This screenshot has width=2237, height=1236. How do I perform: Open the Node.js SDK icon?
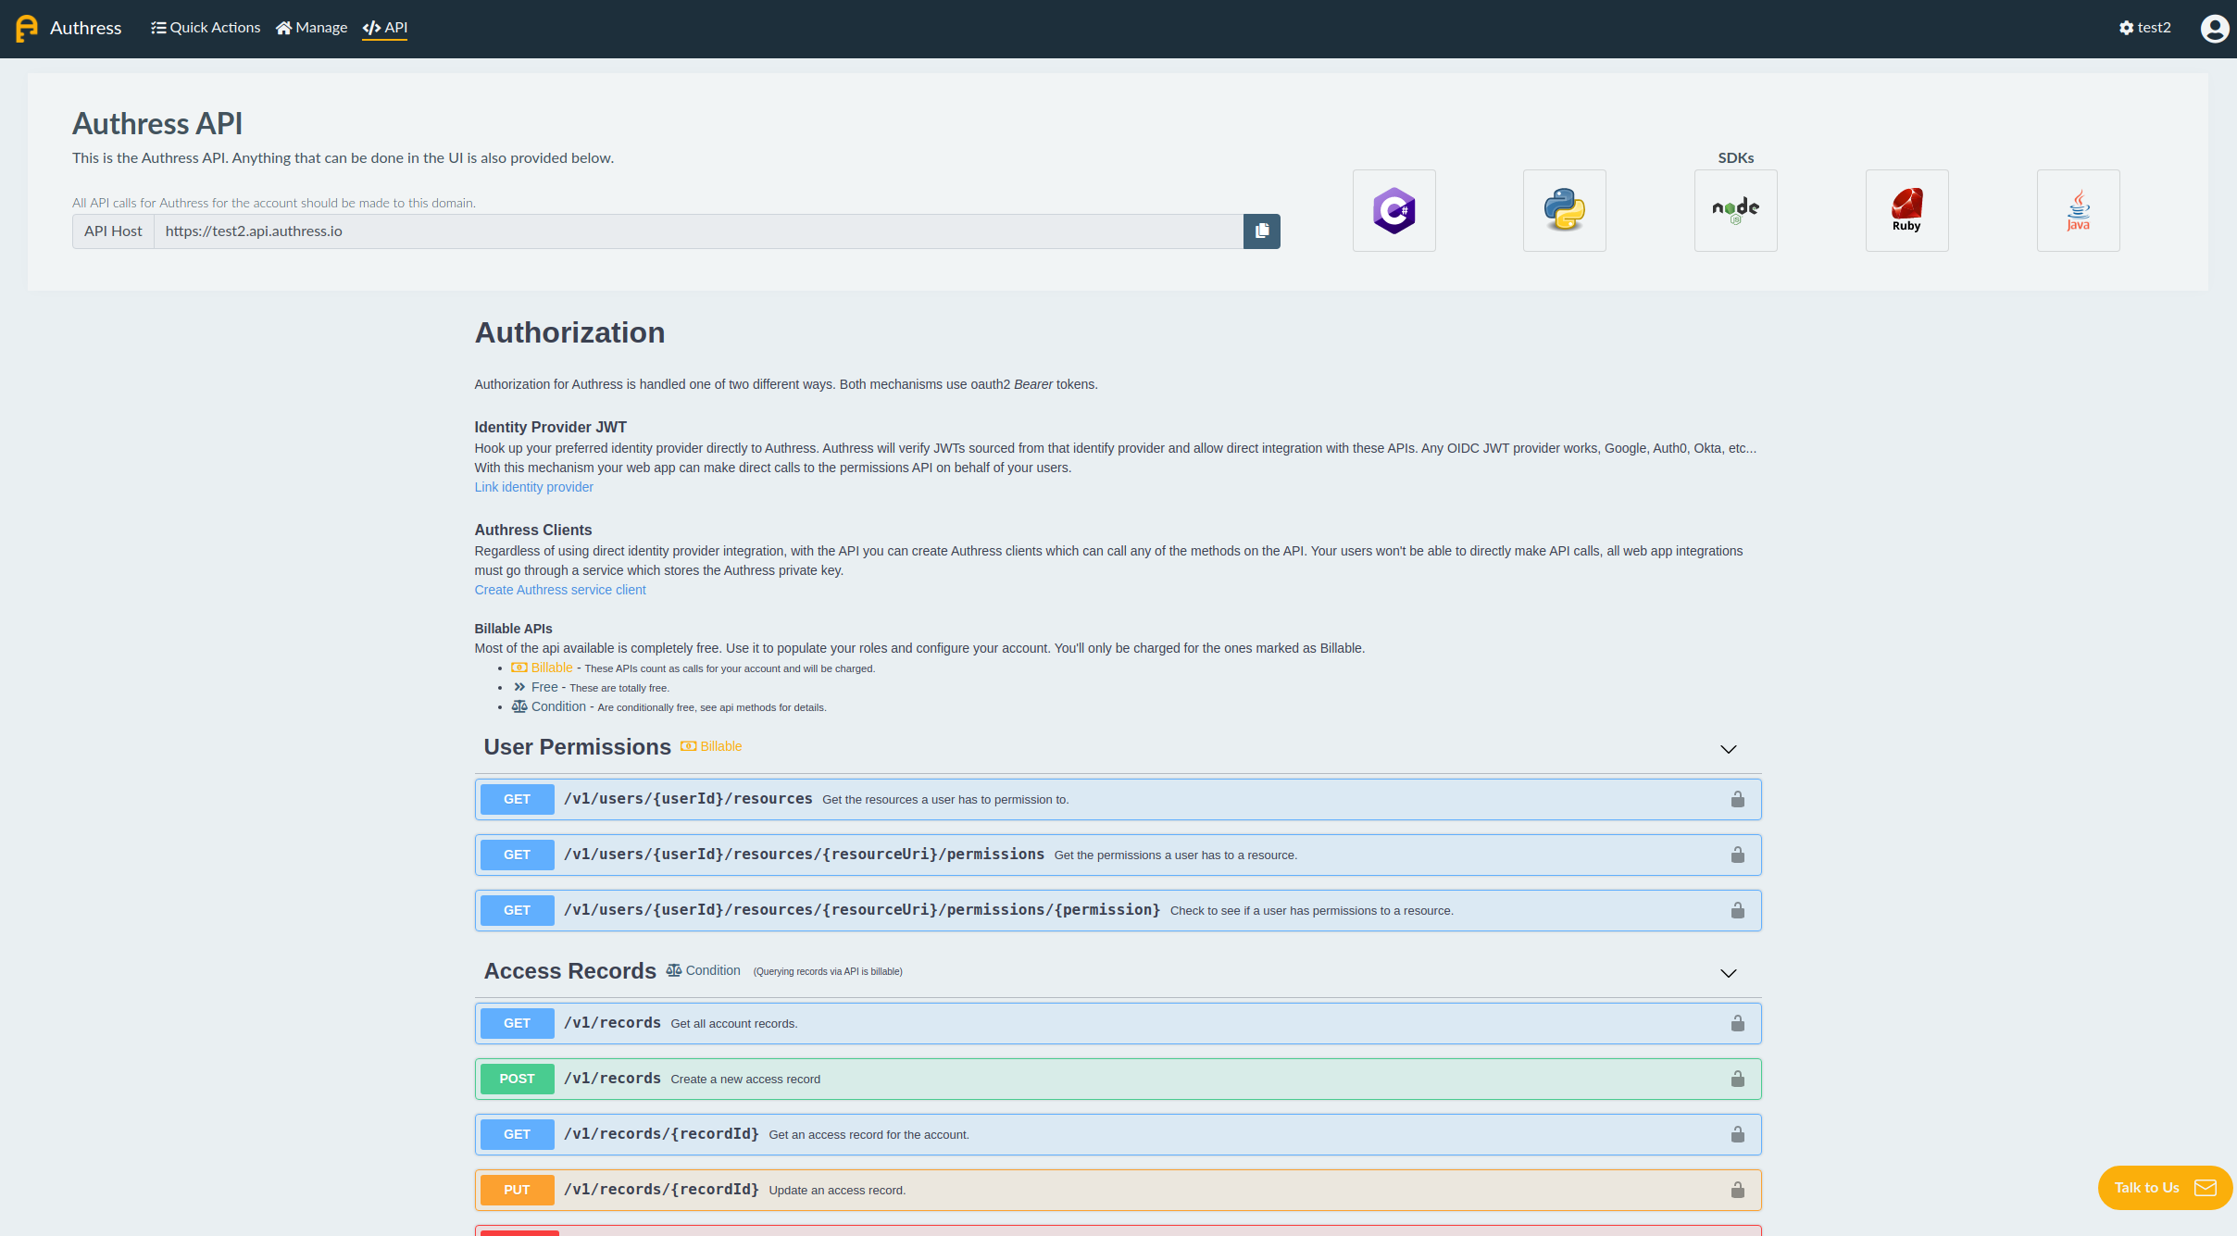1735,210
